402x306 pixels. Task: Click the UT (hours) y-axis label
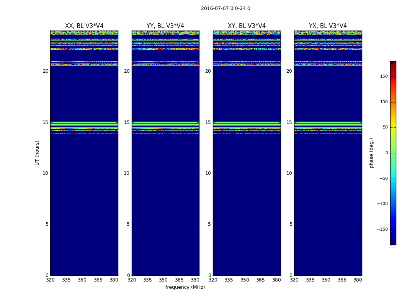tap(37, 153)
